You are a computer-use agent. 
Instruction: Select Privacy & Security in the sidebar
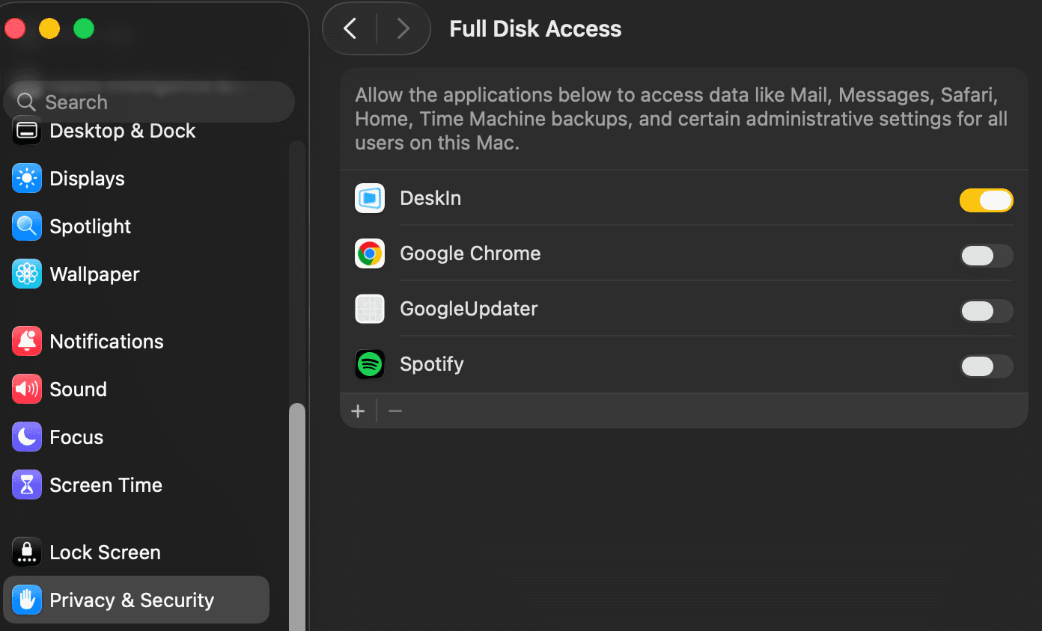[26, 600]
